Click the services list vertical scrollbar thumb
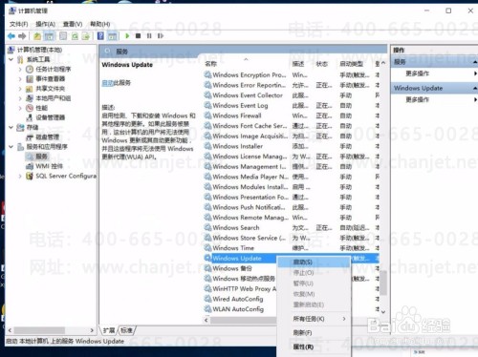Screen dimensions: 478x357 (383, 283)
